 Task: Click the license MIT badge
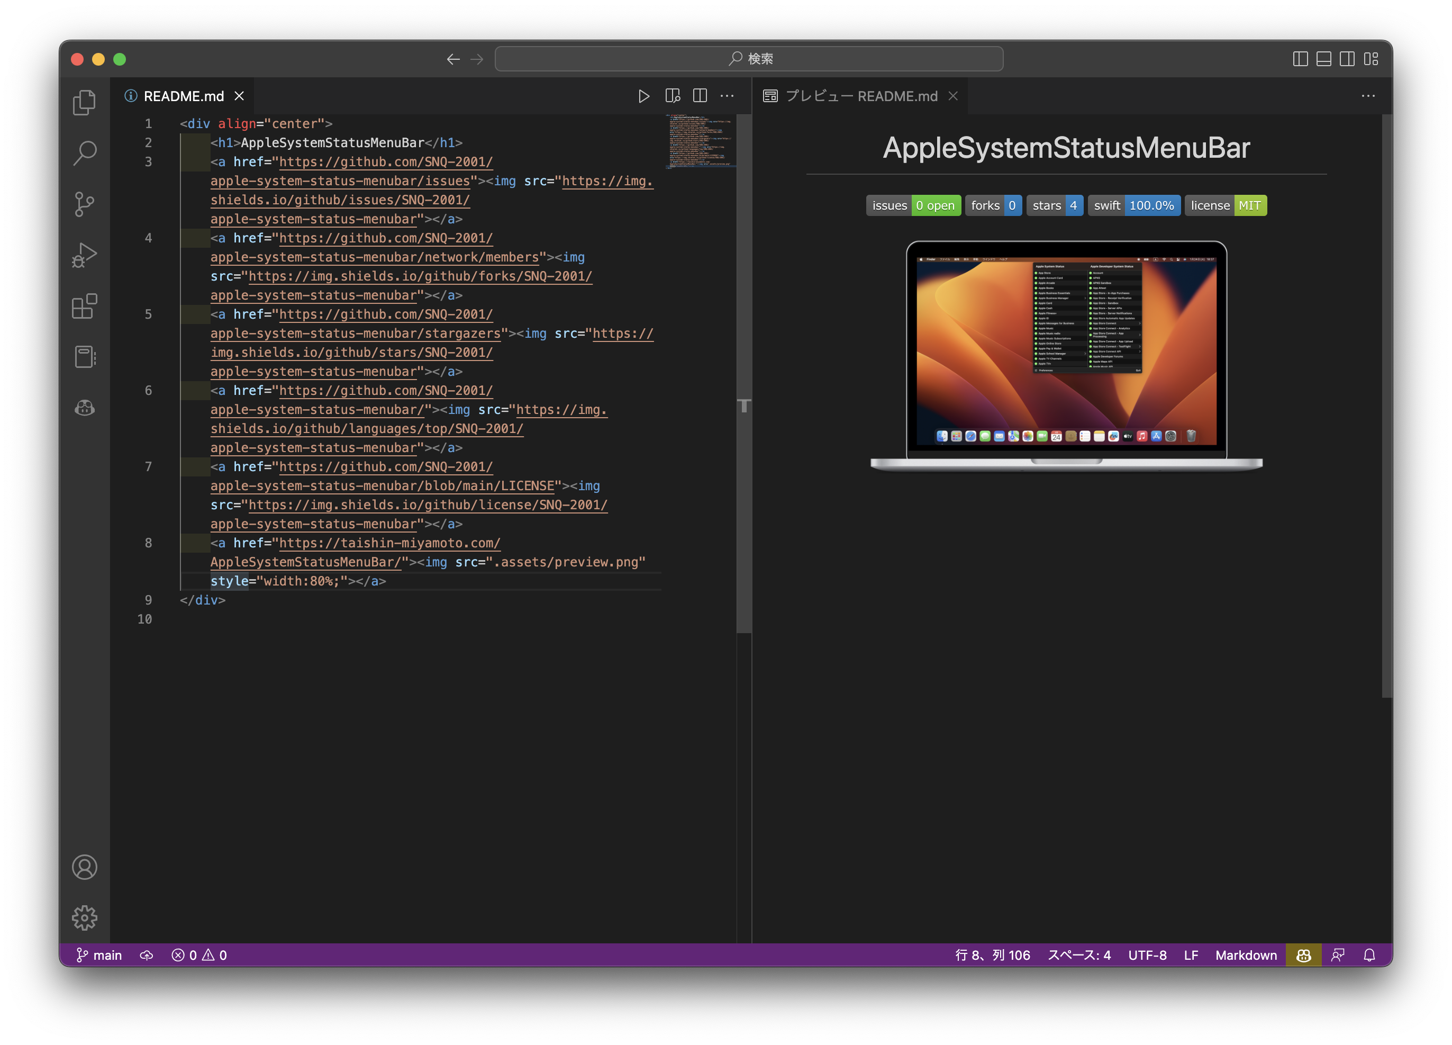click(x=1226, y=205)
